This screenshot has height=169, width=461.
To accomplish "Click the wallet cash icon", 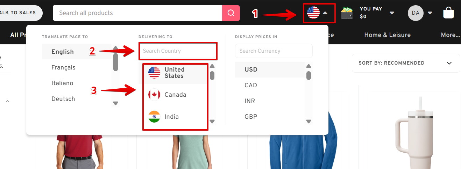I will 347,13.
